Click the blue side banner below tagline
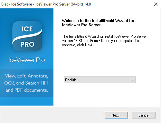Viewport: 161px width, 123px height. pyautogui.click(x=27, y=101)
